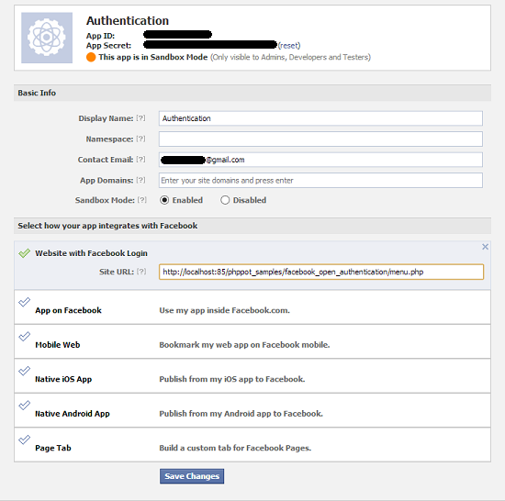Click 'This app is in Sandbox Mode' text

153,57
